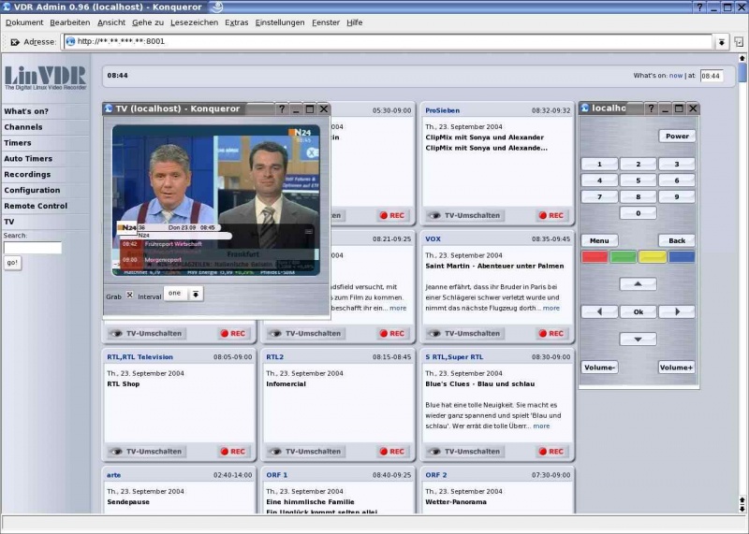Open the Einstellungen menu
Viewport: 749px width, 534px height.
pos(279,22)
